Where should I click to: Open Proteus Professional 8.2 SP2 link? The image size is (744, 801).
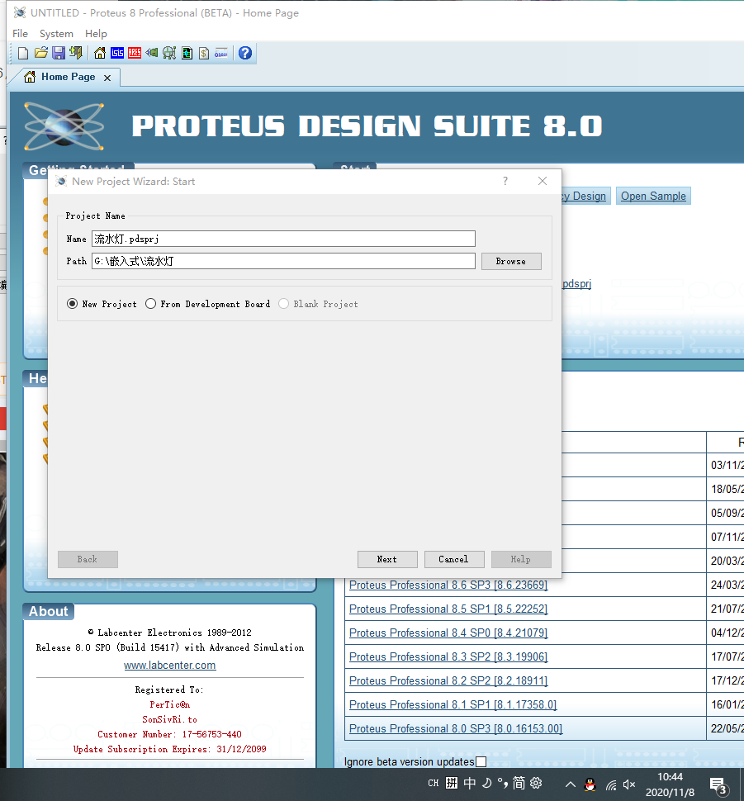pos(448,681)
